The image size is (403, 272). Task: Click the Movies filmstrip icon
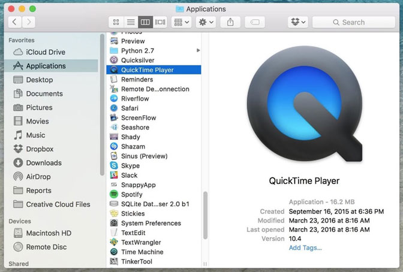click(18, 121)
